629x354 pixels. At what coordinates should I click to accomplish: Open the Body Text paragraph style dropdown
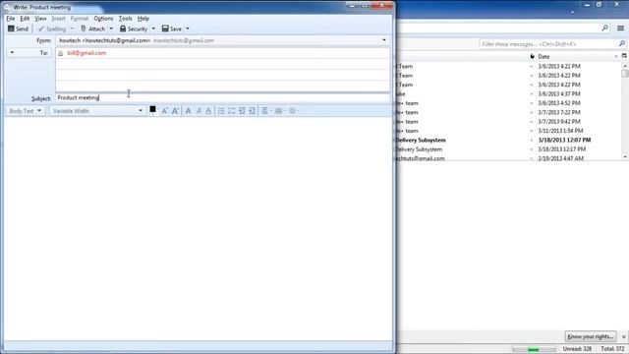coord(26,111)
